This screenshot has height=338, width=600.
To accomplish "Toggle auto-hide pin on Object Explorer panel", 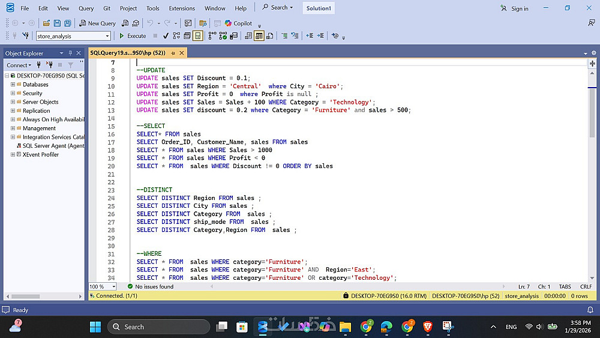I will [x=70, y=53].
